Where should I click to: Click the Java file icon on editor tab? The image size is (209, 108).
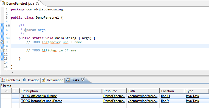coord(3,4)
